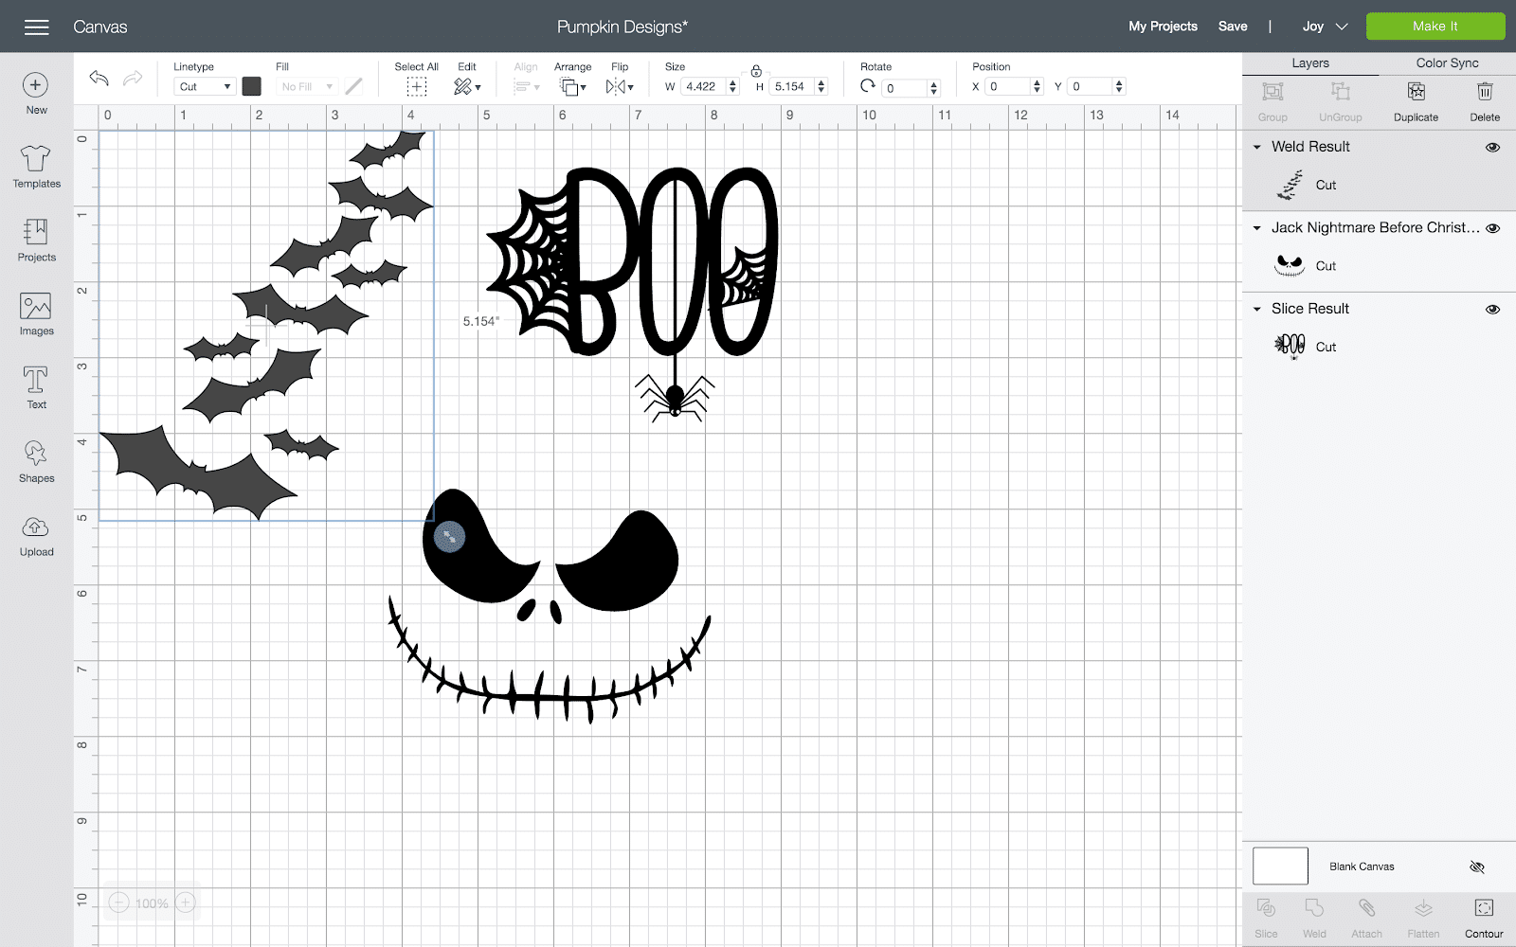Open the Edit tool menu
This screenshot has width=1516, height=947.
click(467, 87)
